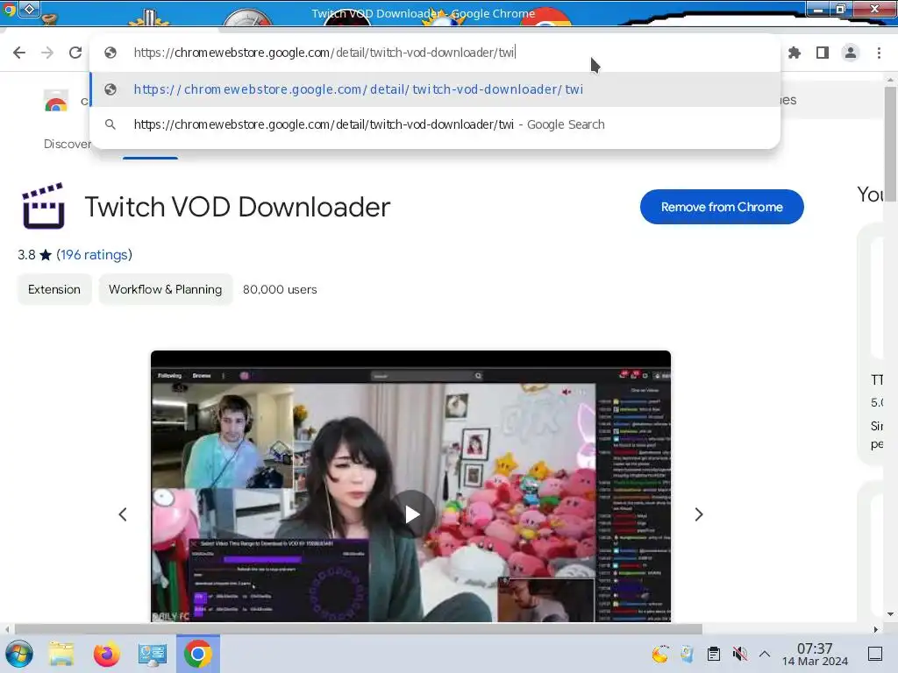Click the globe icon in address bar
898x673 pixels.
tap(110, 53)
